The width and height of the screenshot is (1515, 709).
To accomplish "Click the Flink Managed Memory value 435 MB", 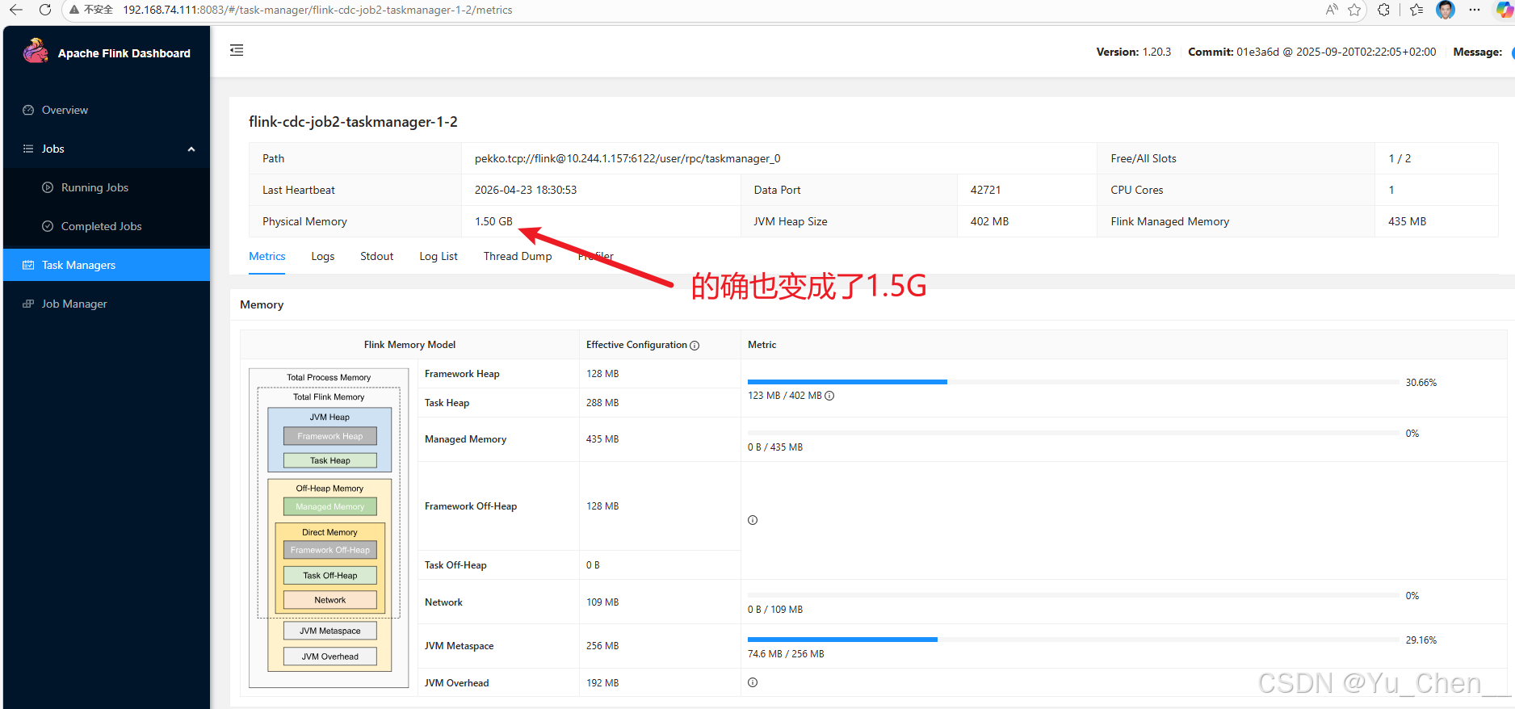I will pyautogui.click(x=1407, y=221).
